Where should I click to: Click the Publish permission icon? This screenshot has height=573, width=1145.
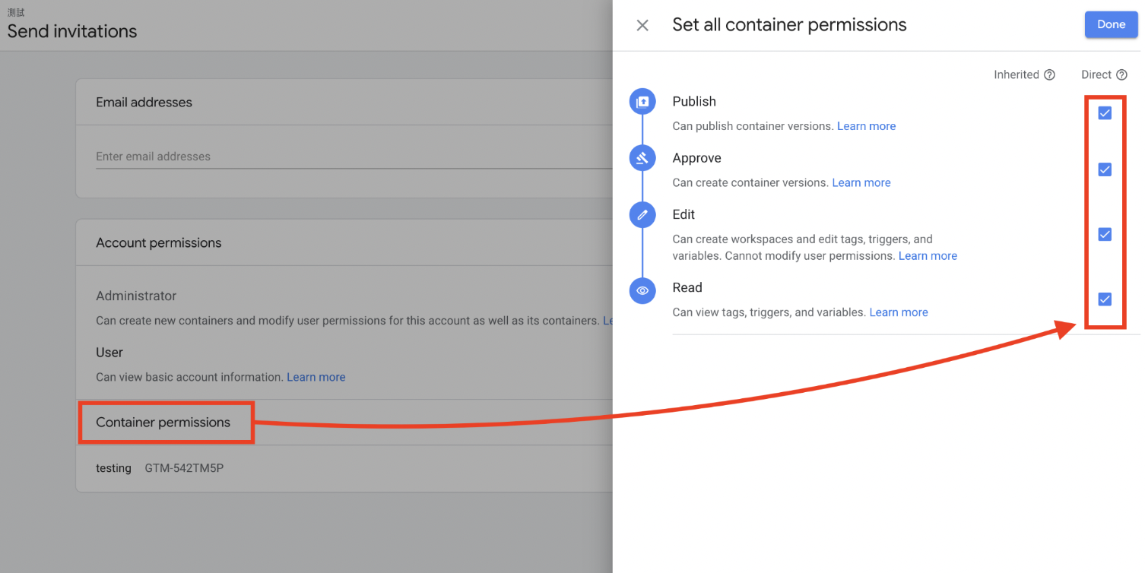(x=642, y=101)
